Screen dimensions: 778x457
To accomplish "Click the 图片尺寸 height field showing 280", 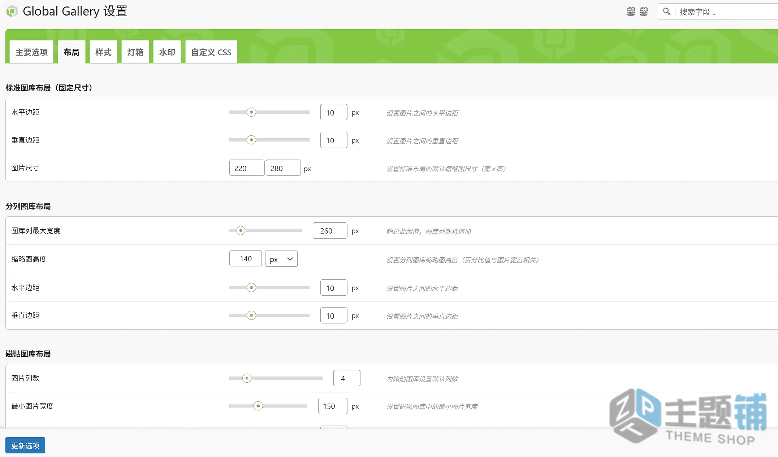I will coord(283,168).
